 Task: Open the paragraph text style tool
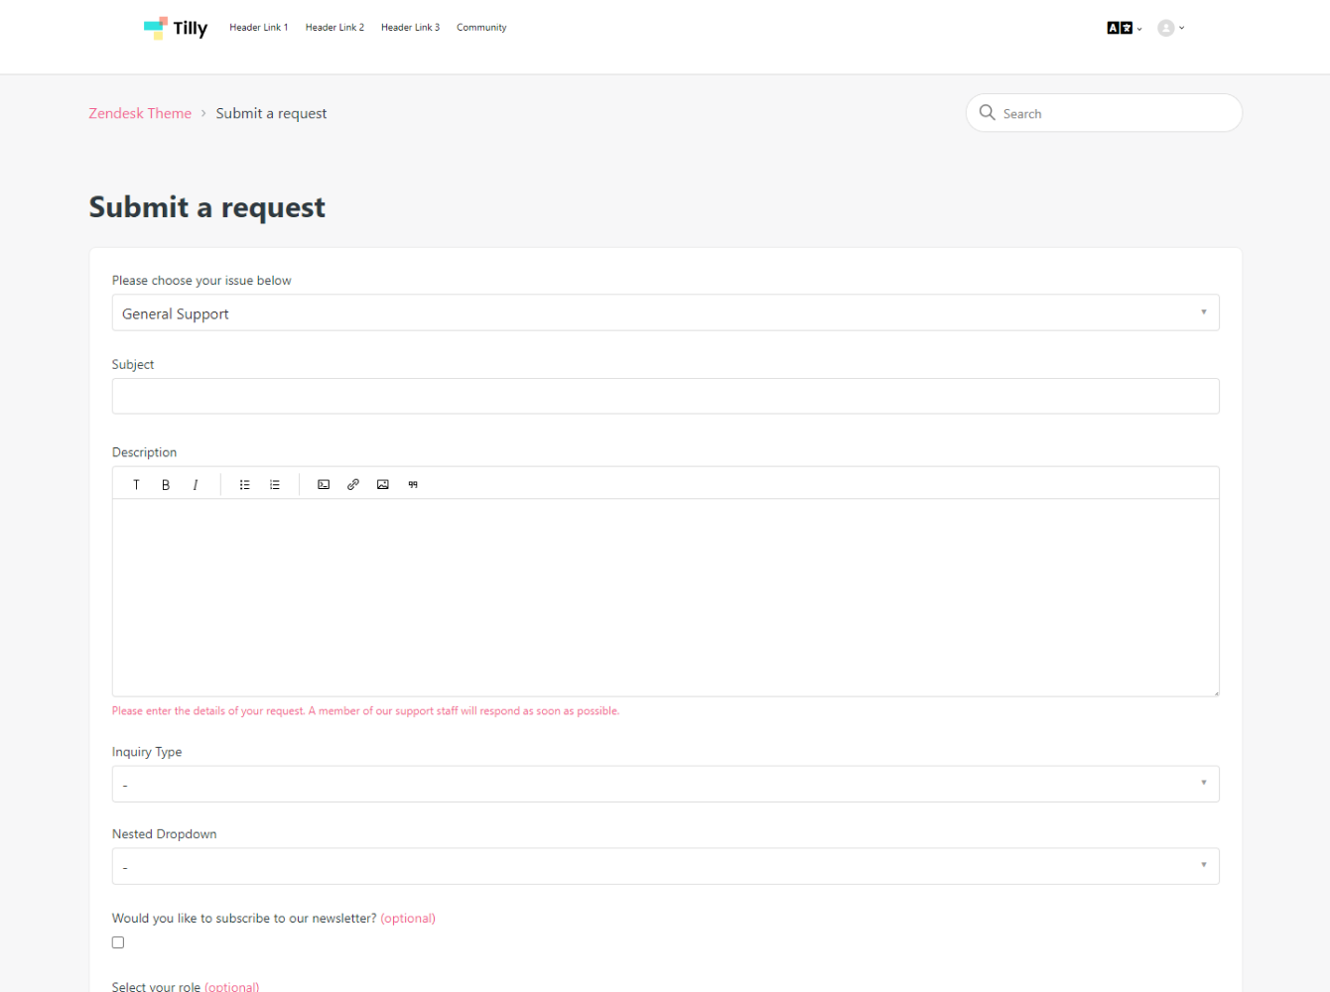(x=136, y=485)
